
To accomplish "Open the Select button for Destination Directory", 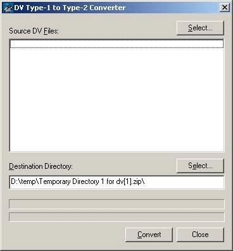I will click(x=200, y=166).
